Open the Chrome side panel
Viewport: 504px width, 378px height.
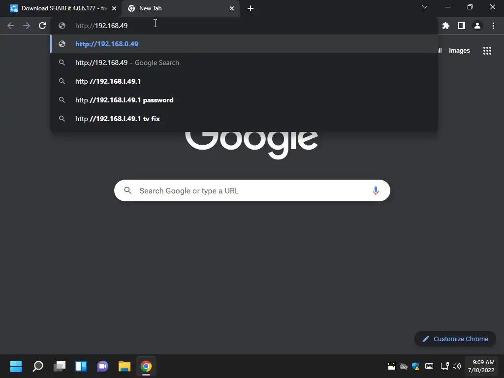(462, 26)
